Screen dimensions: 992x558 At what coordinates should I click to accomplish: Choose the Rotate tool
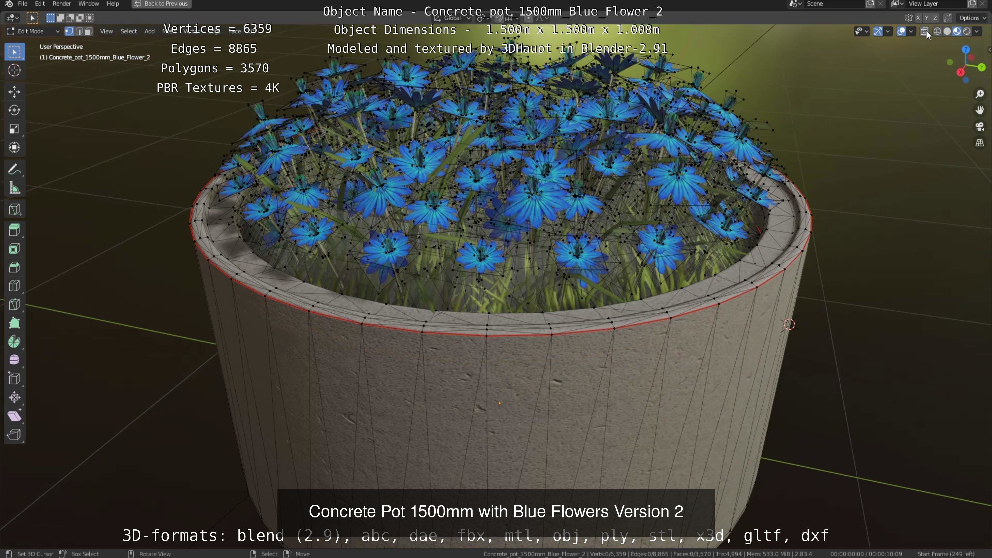click(15, 110)
